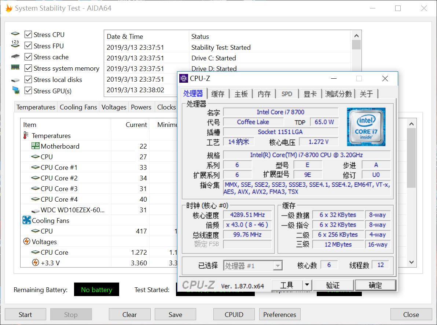Click the WDC hard drive icon
Screen dimensions: 437x325
(35, 210)
